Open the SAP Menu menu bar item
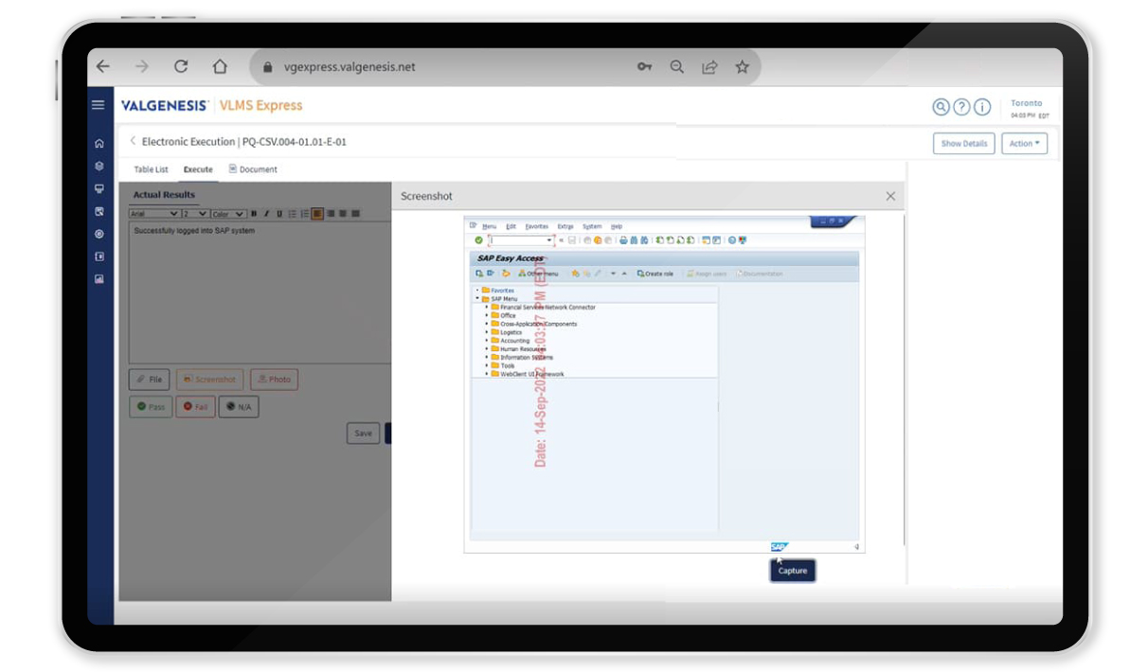1148x672 pixels. click(489, 227)
